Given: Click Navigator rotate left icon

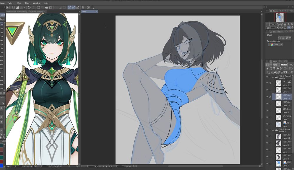Looking at the screenshot, I should point(278,28).
